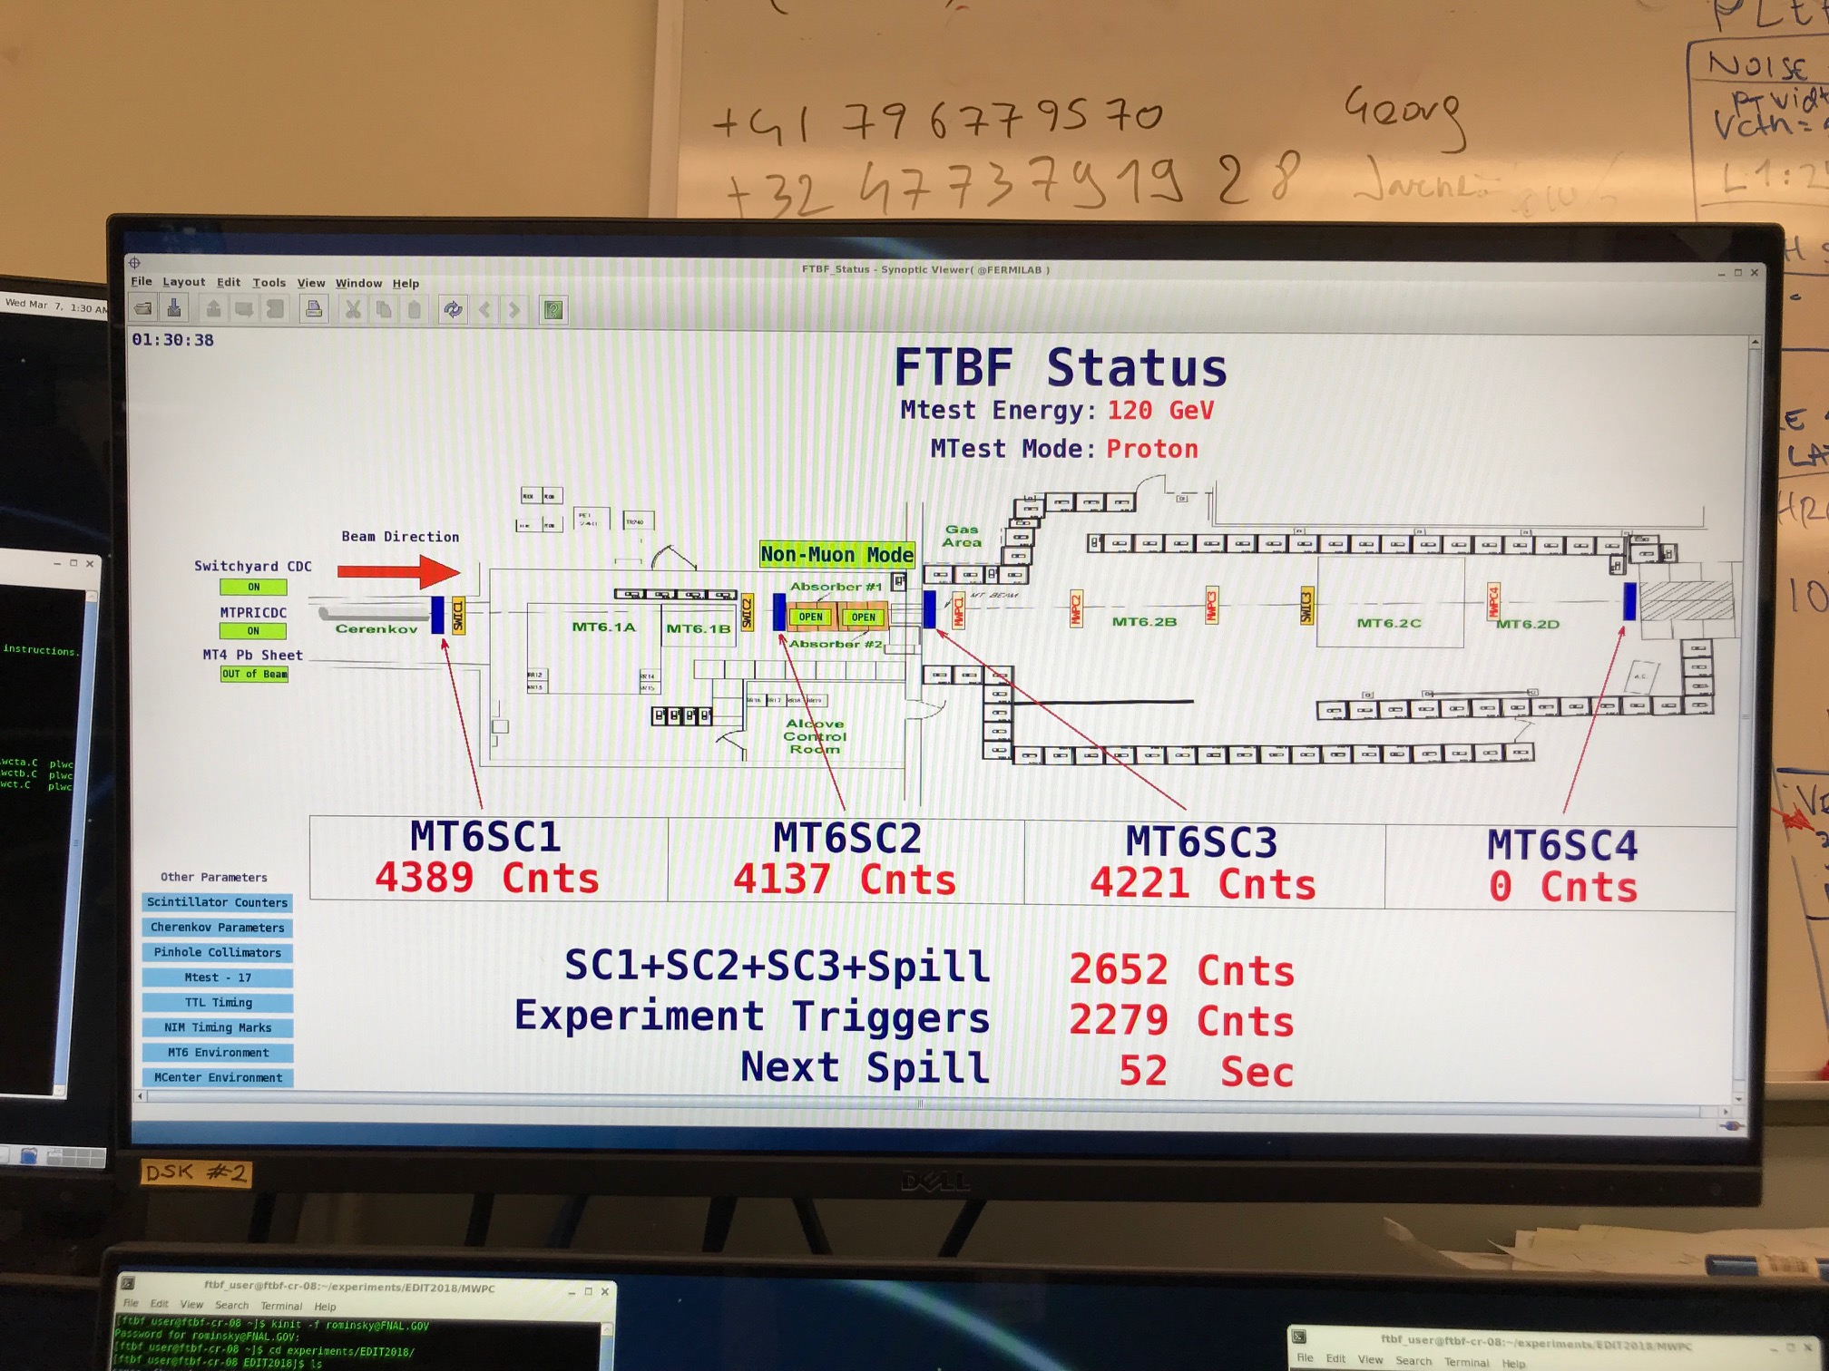Click the SWIC3 yellow detector marker

(x=1307, y=605)
